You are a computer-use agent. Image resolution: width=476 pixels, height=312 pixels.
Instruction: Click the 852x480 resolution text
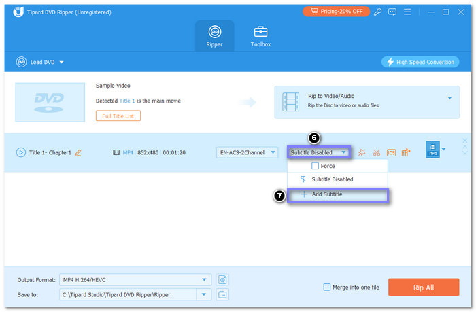click(148, 152)
